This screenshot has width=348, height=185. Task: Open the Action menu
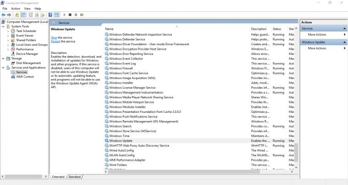pyautogui.click(x=16, y=9)
